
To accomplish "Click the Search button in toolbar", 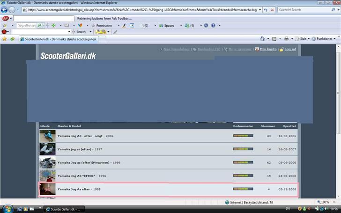I will pos(81,32).
